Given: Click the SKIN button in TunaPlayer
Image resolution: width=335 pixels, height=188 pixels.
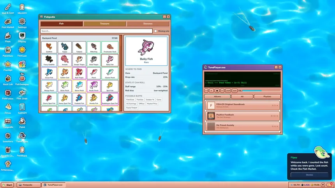Looking at the screenshot, I should tap(235, 91).
